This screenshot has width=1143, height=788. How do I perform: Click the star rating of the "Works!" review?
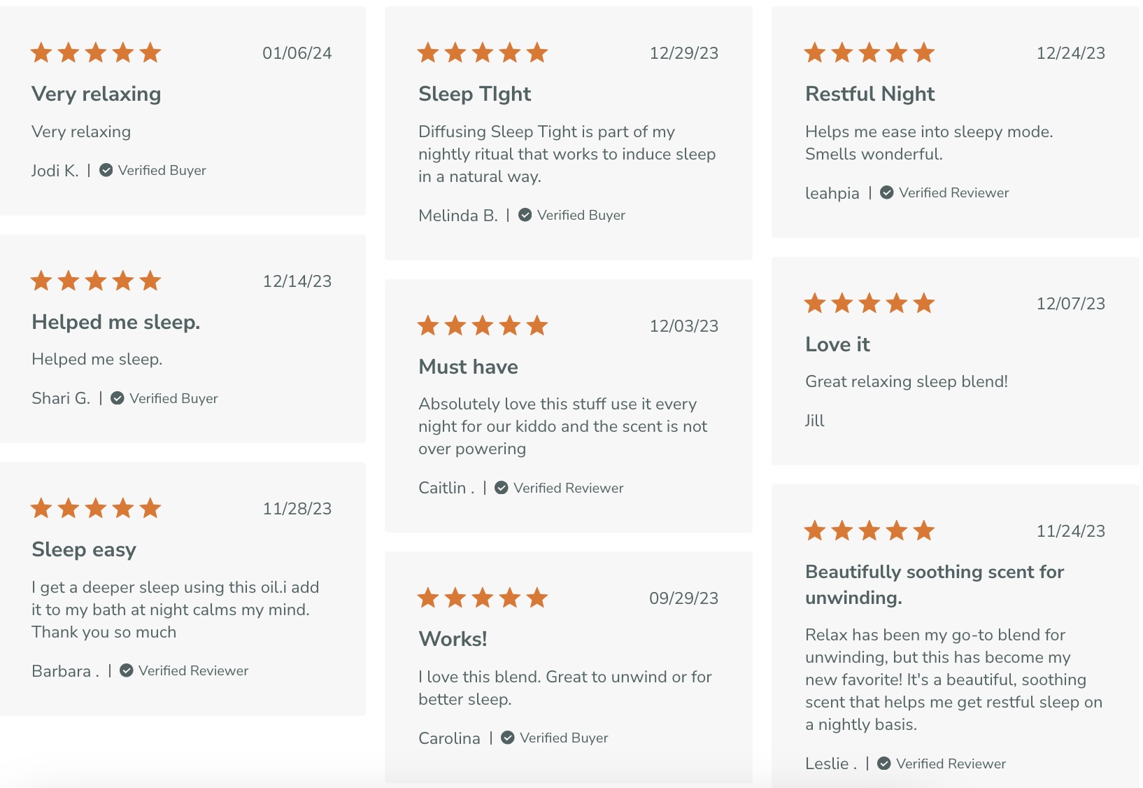pyautogui.click(x=482, y=598)
